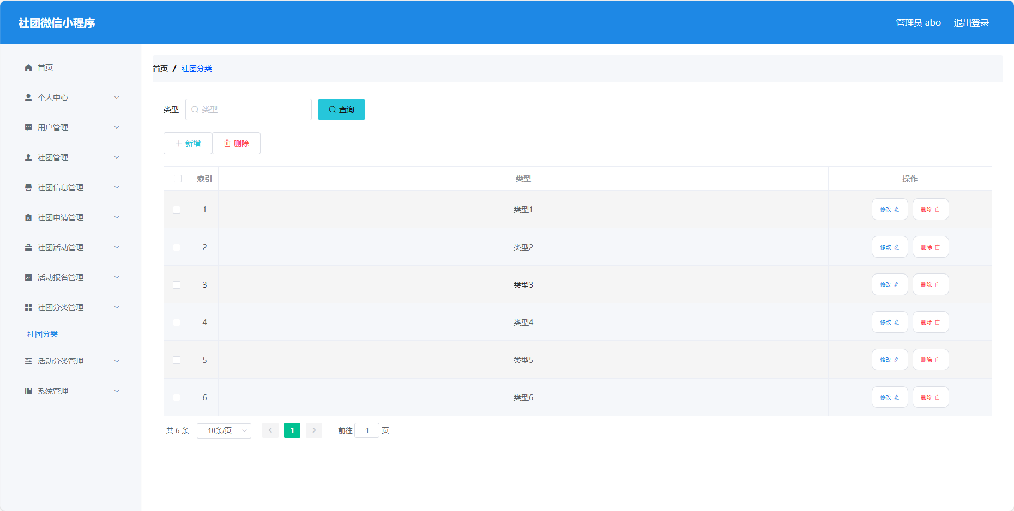Click the trash icon for 类型1 row
This screenshot has width=1014, height=511.
coord(937,210)
